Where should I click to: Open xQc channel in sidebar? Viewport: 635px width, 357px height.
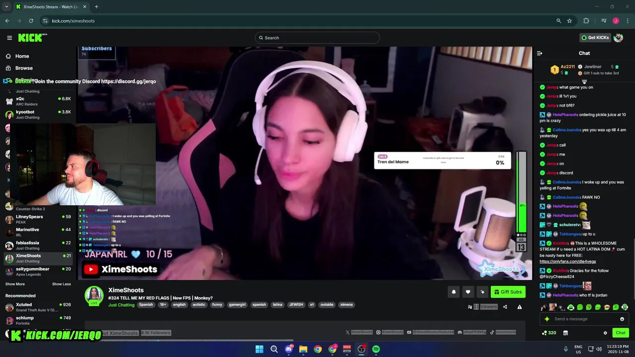coord(39,101)
